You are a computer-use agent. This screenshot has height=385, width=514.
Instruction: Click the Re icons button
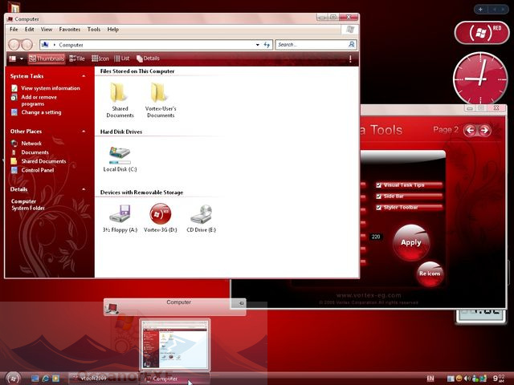point(430,274)
